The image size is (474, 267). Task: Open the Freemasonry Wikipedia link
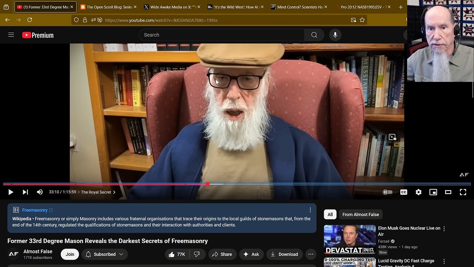point(35,210)
